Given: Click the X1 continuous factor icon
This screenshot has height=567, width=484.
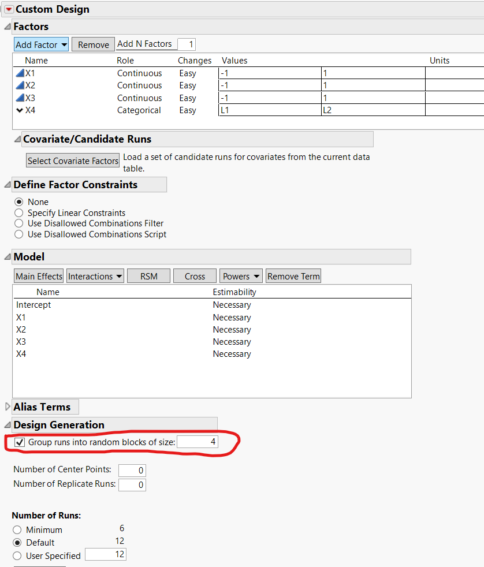Looking at the screenshot, I should [x=20, y=73].
